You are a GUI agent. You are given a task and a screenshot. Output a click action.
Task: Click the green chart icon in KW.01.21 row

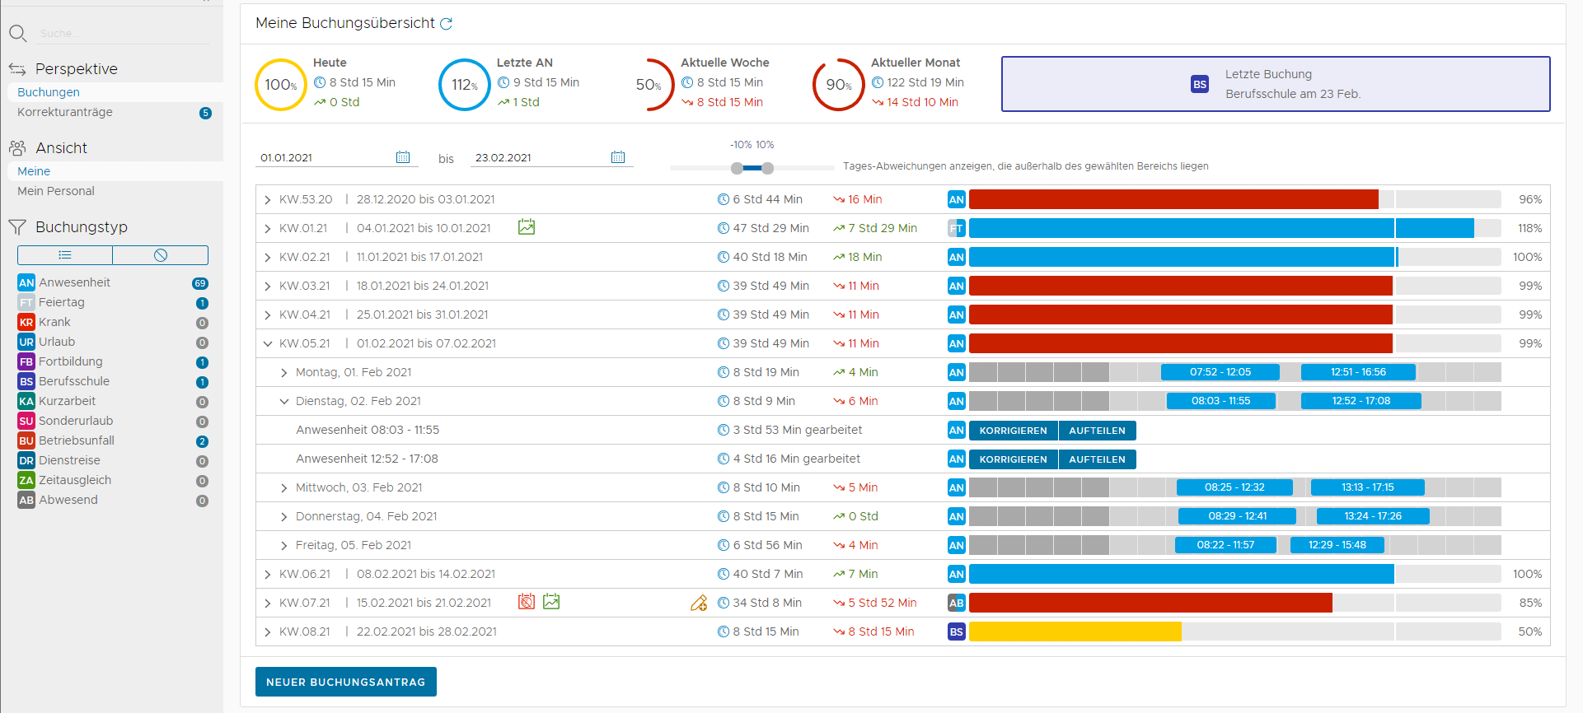pos(527,227)
